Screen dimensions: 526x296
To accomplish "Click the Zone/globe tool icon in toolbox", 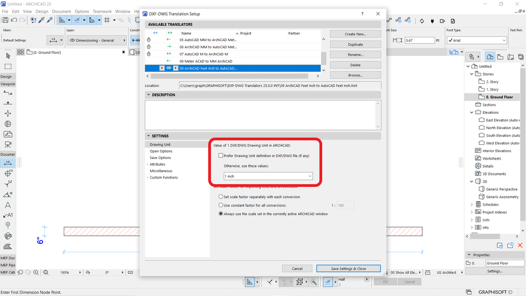I will pyautogui.click(x=8, y=124).
